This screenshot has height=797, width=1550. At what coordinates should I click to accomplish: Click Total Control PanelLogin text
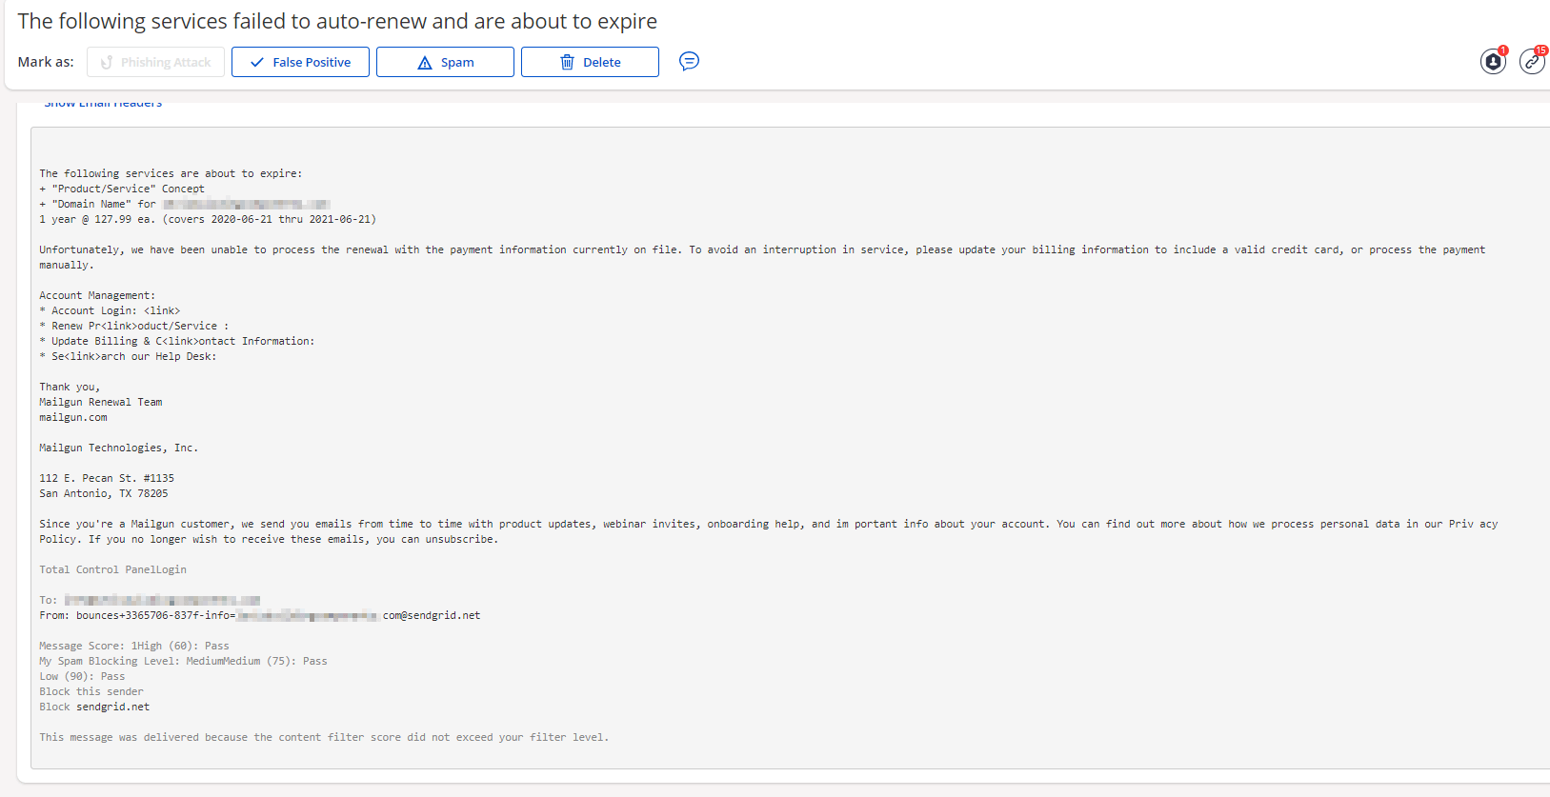tap(112, 569)
